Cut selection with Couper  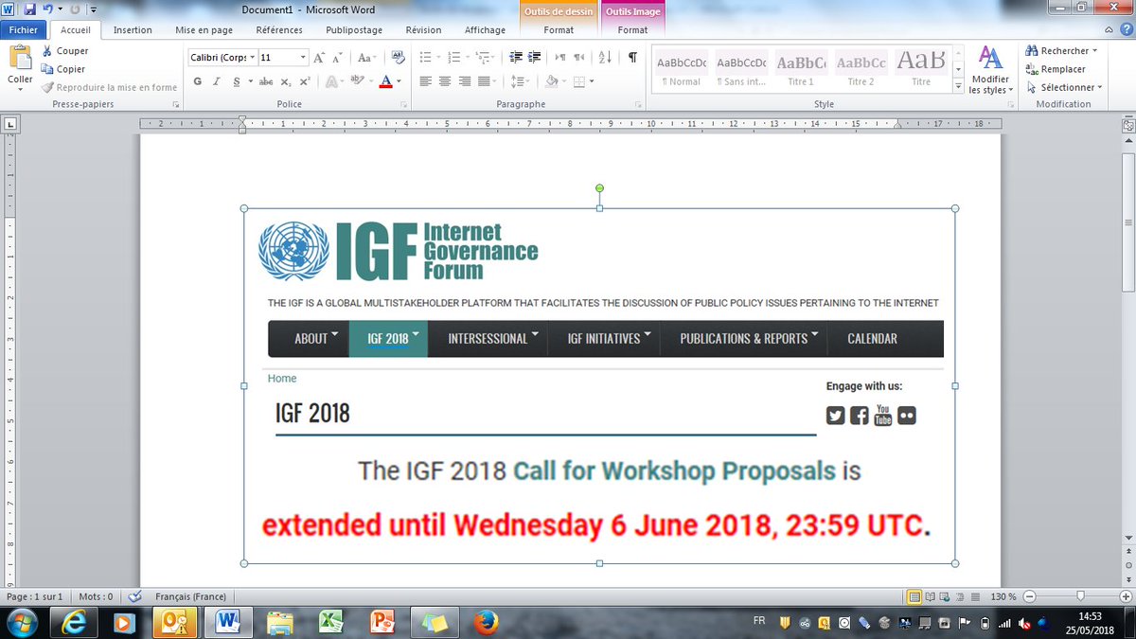click(64, 51)
